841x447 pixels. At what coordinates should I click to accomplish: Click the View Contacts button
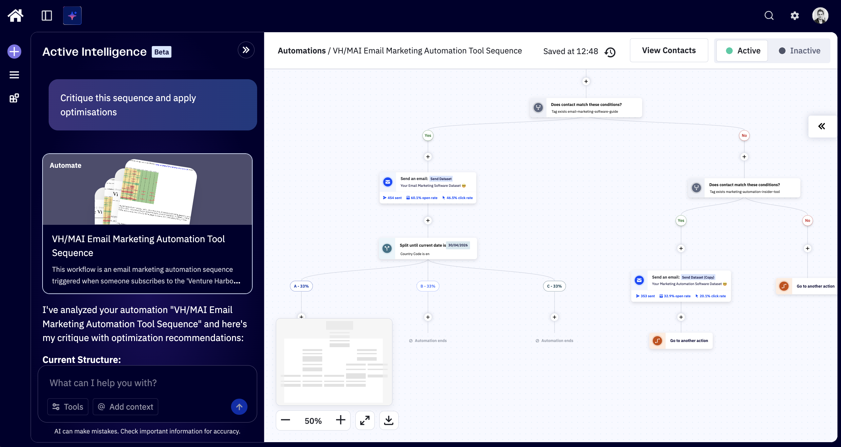669,50
